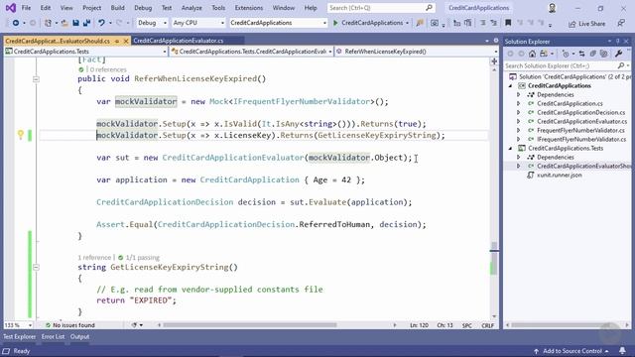Open the Test Explorer panel tab
Screen dimensions: 635x357
[20, 337]
